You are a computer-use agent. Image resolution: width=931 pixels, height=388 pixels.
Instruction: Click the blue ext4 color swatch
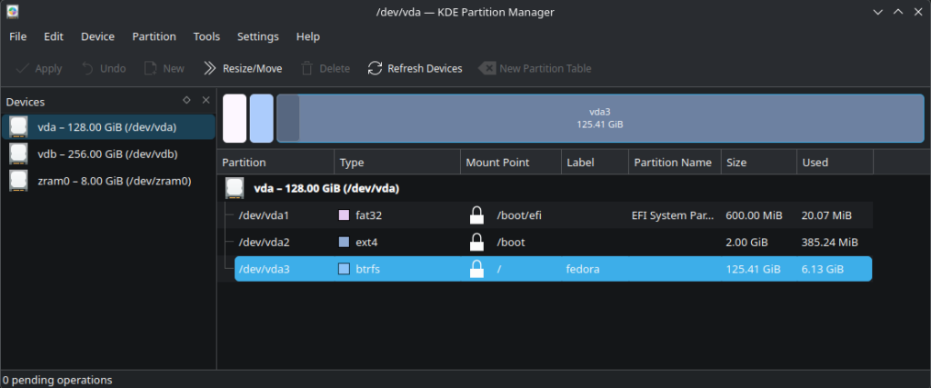(344, 242)
